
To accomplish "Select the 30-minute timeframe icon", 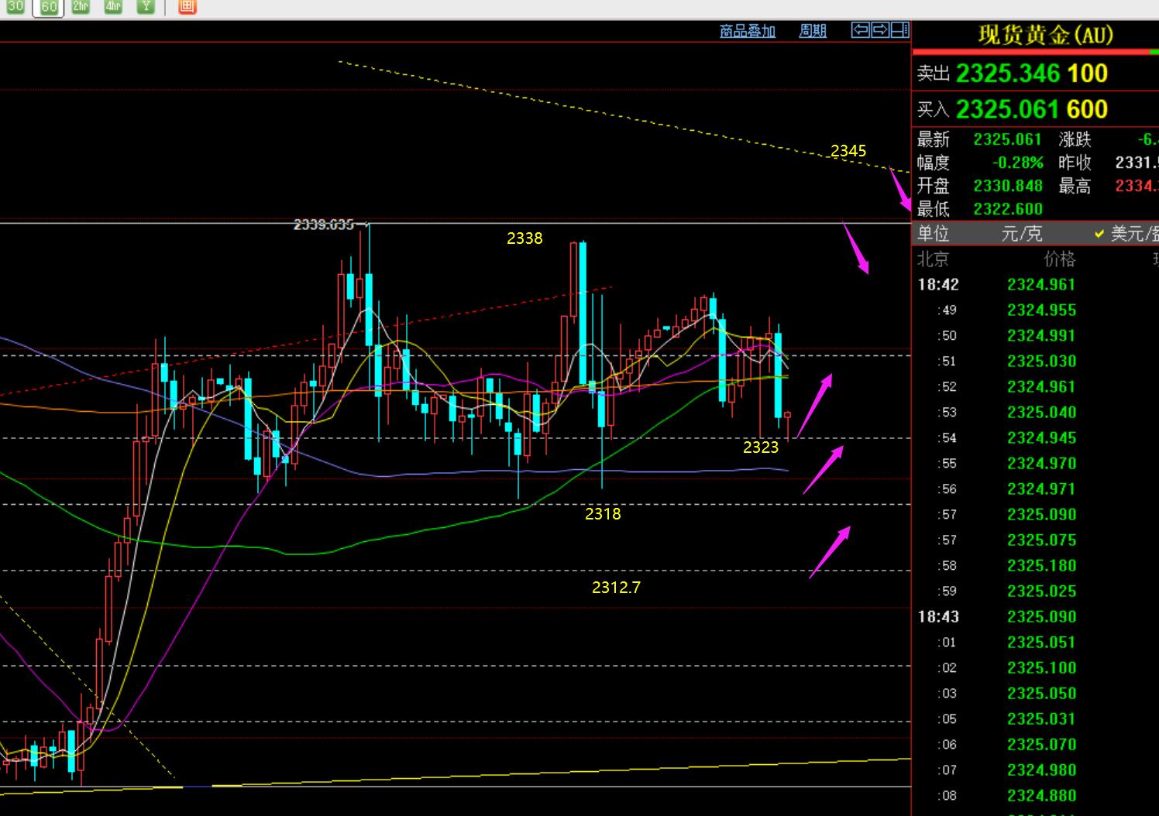I will [x=15, y=6].
